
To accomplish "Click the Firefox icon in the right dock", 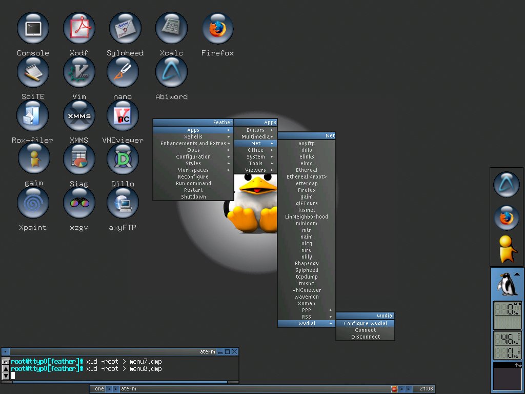I will coord(507,217).
